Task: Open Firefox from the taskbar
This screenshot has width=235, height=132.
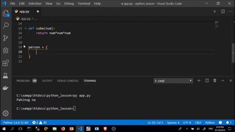Action: point(63,129)
